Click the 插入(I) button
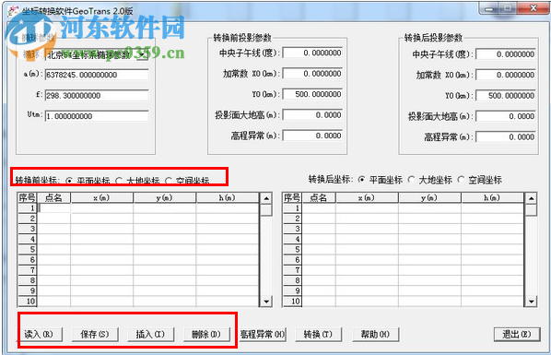This screenshot has height=355, width=551. pyautogui.click(x=150, y=334)
